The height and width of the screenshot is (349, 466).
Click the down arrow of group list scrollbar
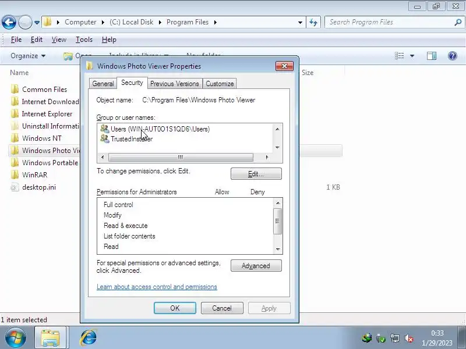pyautogui.click(x=277, y=148)
